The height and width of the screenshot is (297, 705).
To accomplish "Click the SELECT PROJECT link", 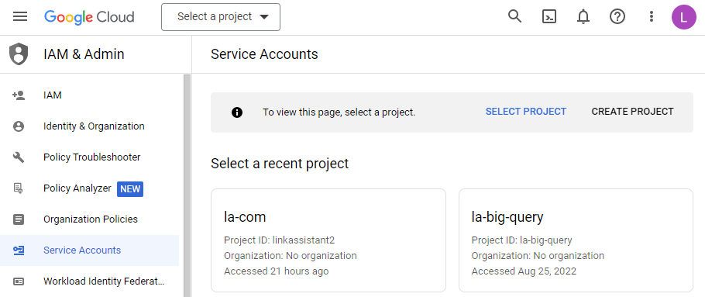I will pos(525,112).
